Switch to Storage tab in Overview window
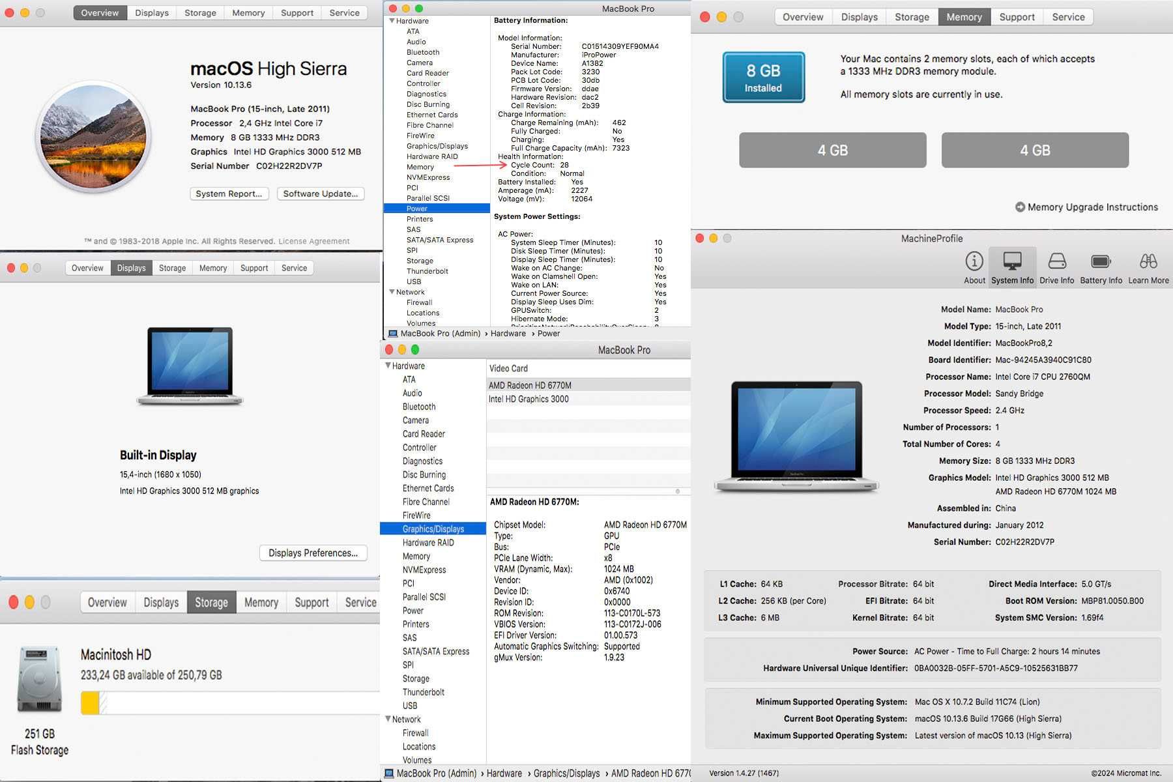This screenshot has height=782, width=1173. (200, 13)
